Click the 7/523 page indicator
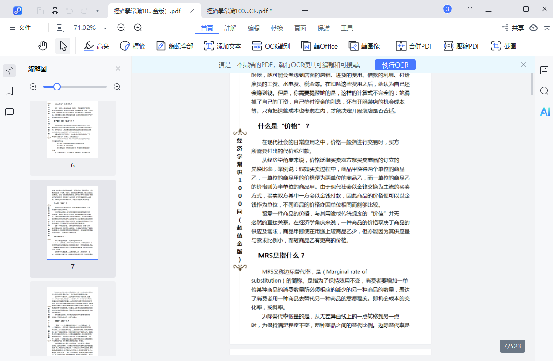 coord(512,346)
